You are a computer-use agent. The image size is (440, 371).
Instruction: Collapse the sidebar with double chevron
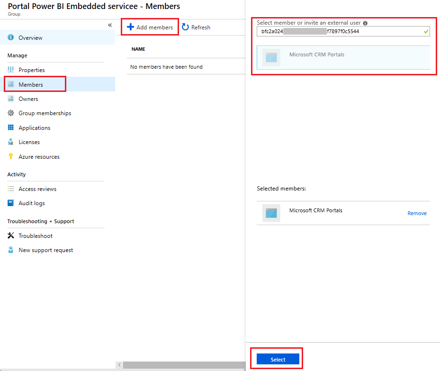(110, 25)
